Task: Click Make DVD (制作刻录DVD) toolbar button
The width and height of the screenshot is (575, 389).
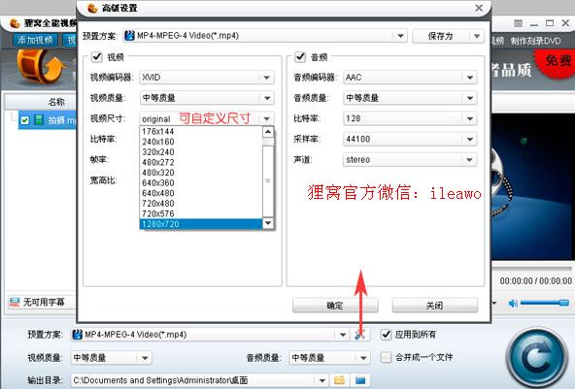Action: (536, 41)
